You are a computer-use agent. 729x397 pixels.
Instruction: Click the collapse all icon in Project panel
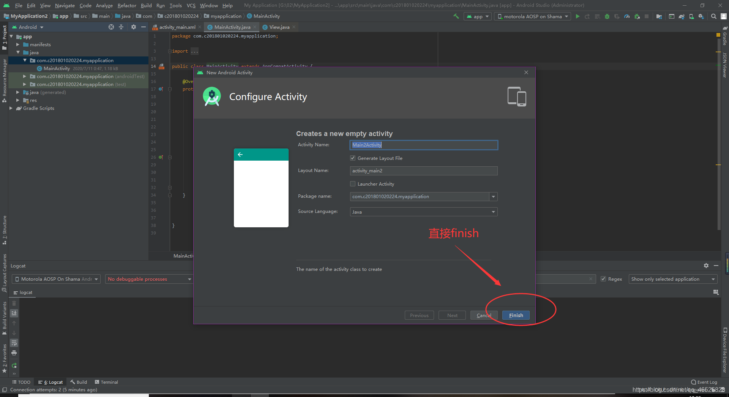point(121,27)
